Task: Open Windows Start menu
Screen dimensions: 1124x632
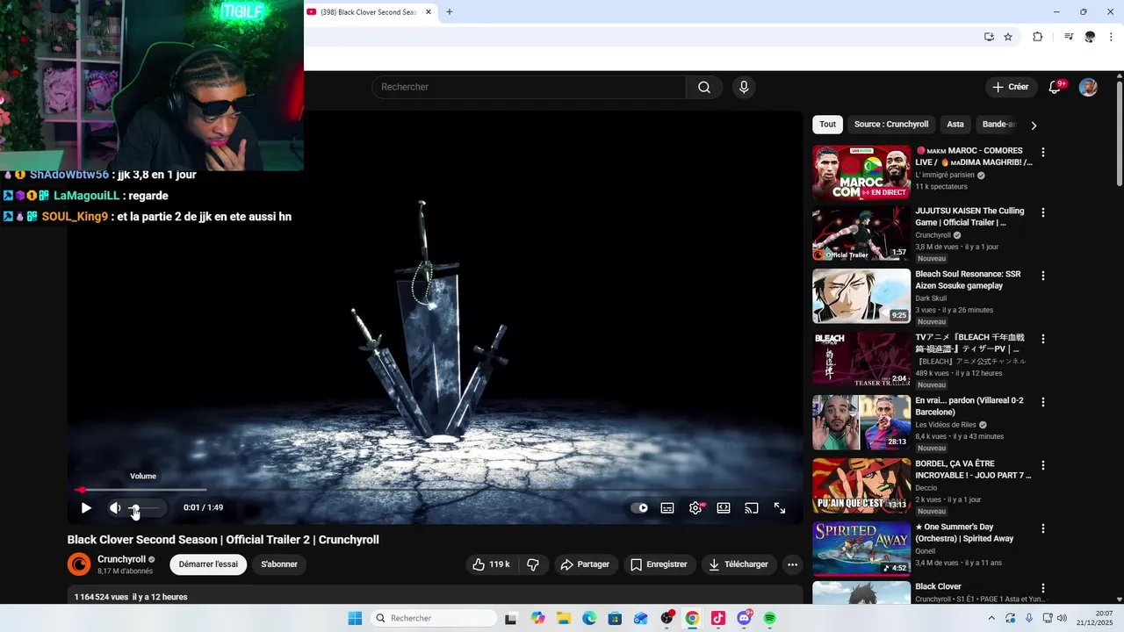Action: pos(355,618)
